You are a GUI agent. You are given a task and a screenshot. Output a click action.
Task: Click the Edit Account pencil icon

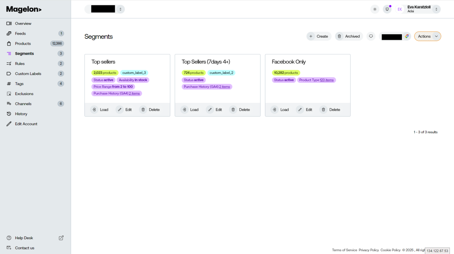9,124
